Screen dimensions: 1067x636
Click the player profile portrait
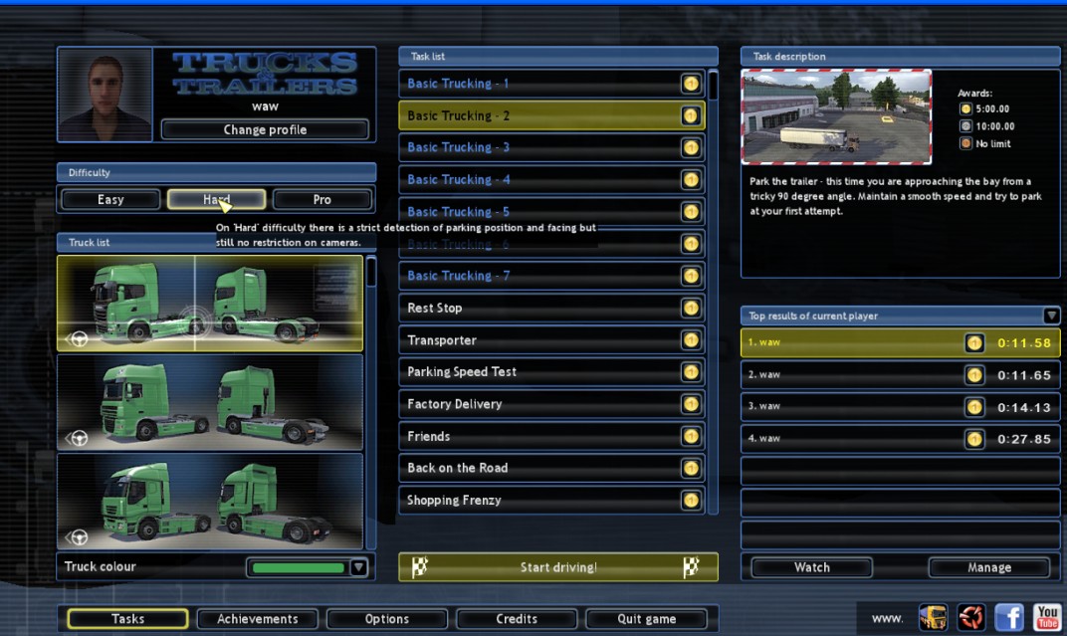[105, 95]
